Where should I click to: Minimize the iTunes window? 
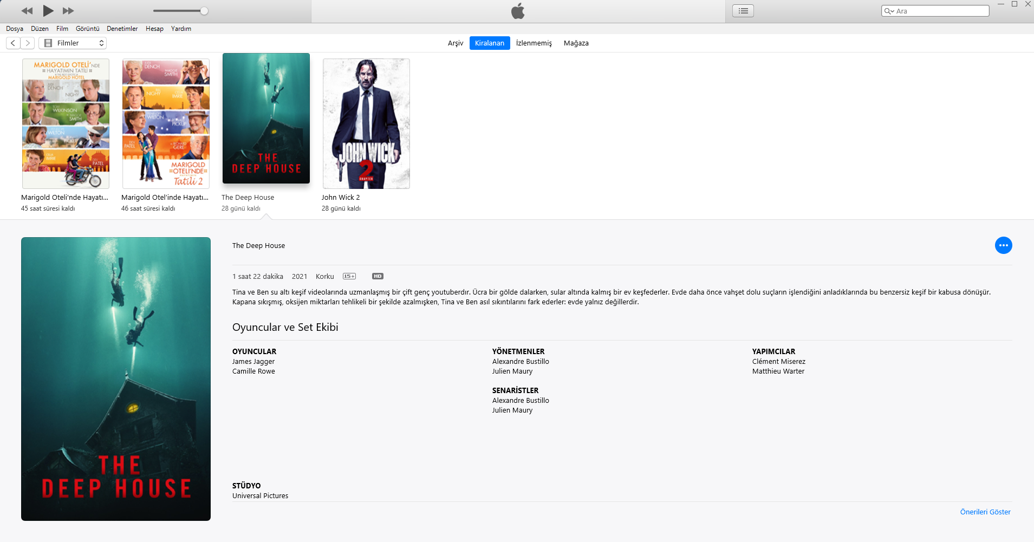tap(1001, 4)
